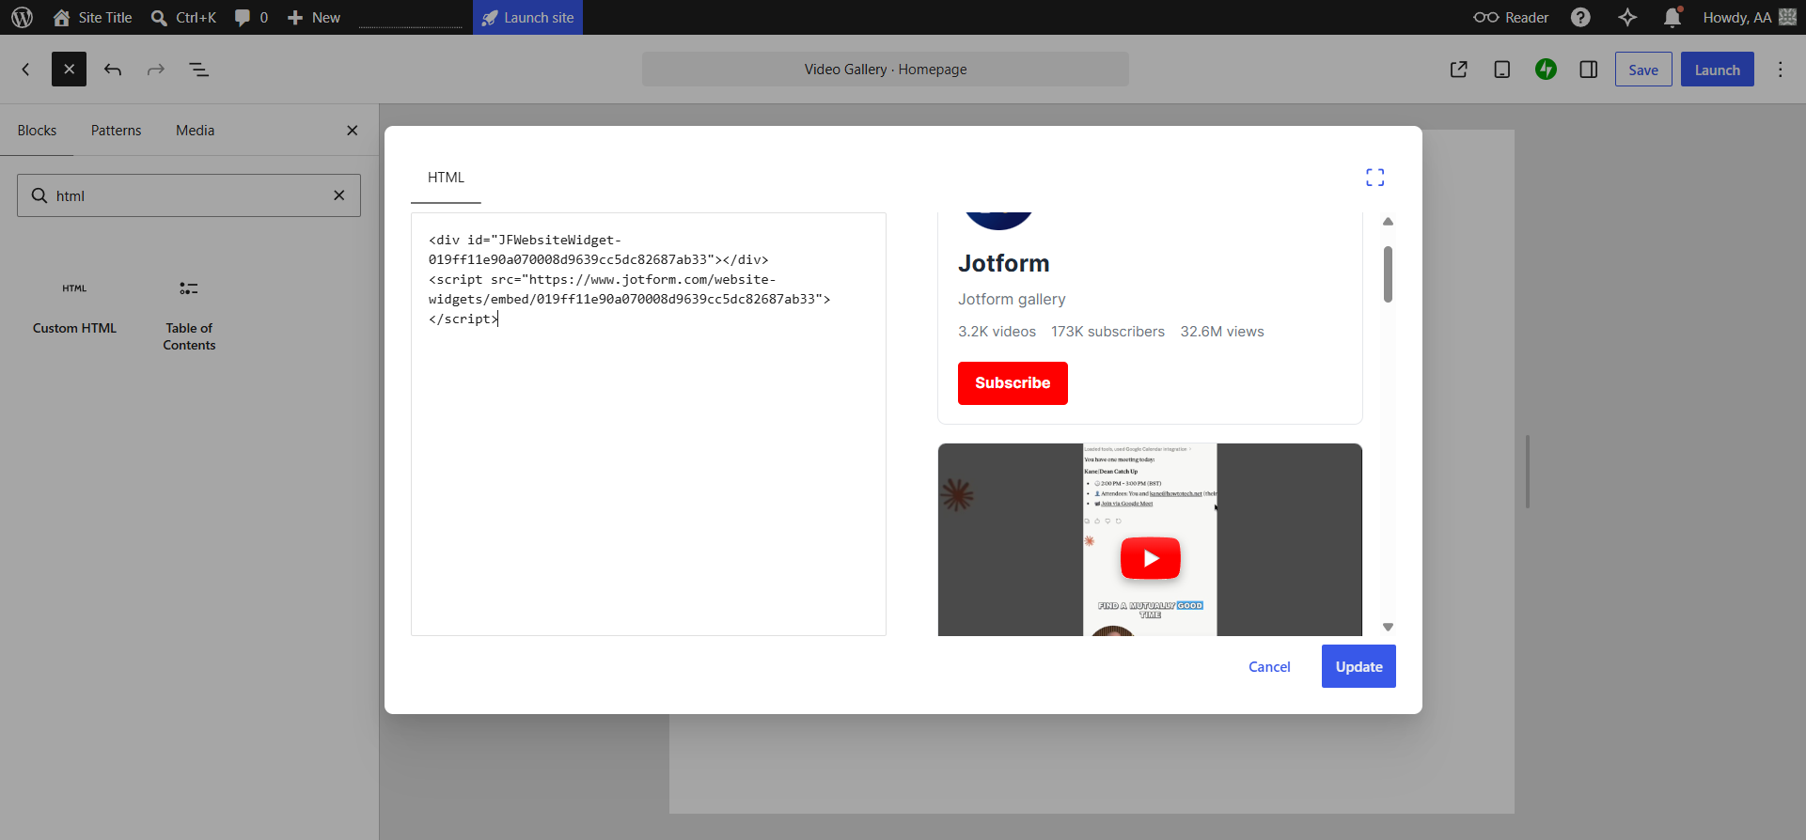This screenshot has height=840, width=1806.
Task: Click inside the HTML code editor
Action: coord(649,424)
